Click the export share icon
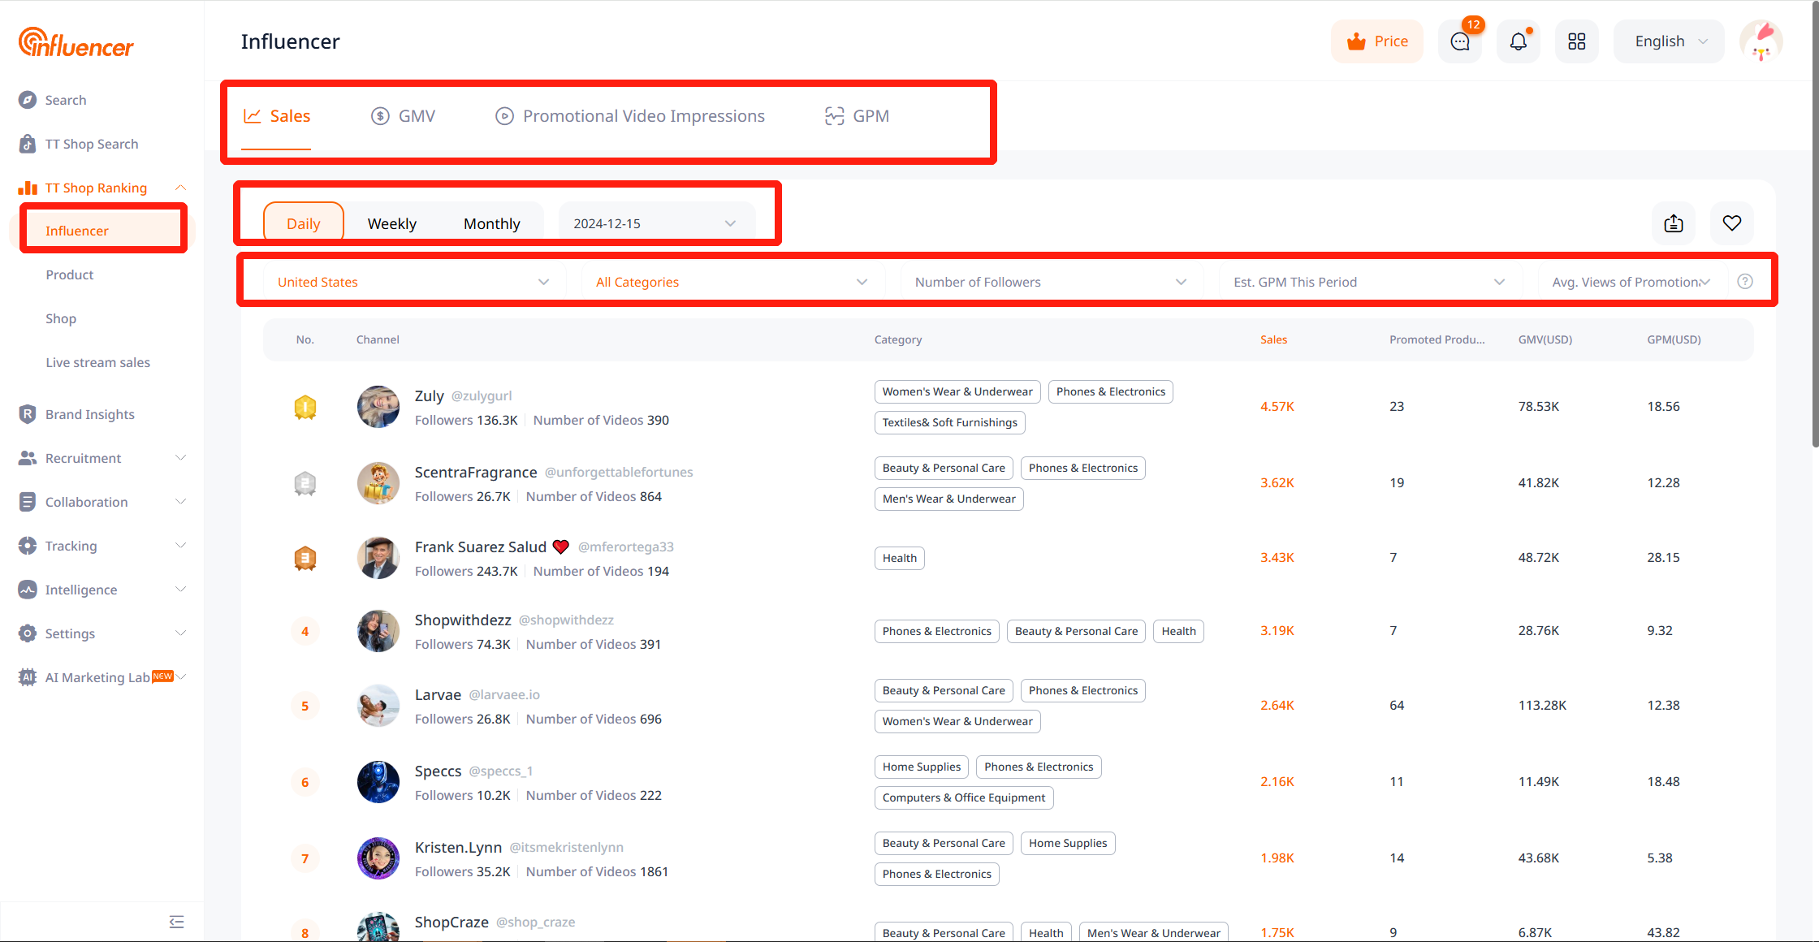Screen dimensions: 1819x942 [1674, 223]
